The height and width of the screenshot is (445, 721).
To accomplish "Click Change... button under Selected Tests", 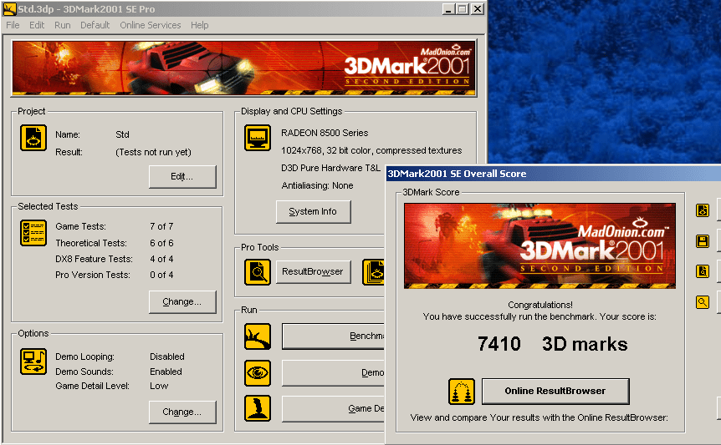I will [182, 302].
